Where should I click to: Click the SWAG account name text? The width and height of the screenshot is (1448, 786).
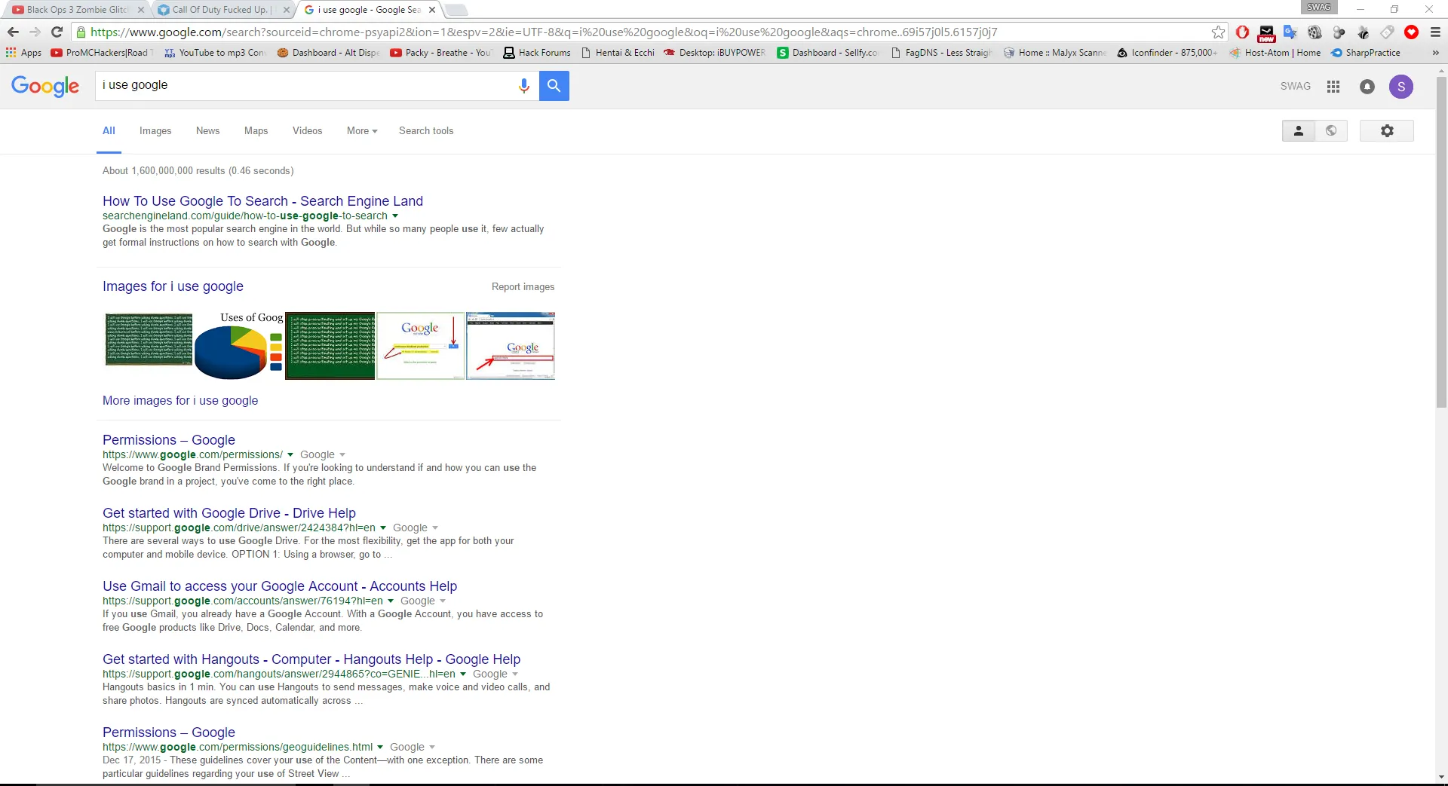coord(1296,87)
